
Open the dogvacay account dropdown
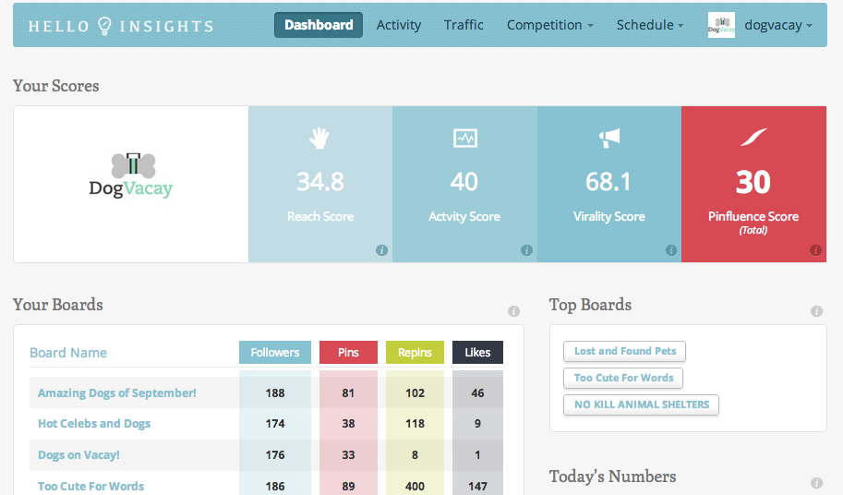(778, 25)
